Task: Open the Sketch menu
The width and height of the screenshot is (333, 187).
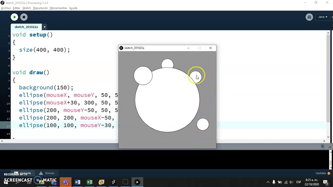Action: click(x=27, y=8)
